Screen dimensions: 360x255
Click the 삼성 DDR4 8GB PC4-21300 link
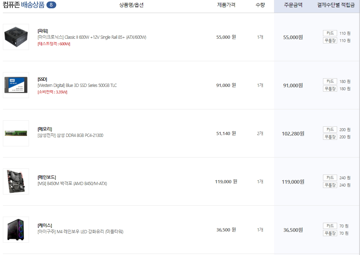click(70, 135)
